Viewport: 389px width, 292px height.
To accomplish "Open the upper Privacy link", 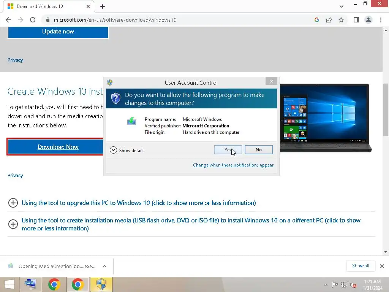I will point(15,60).
